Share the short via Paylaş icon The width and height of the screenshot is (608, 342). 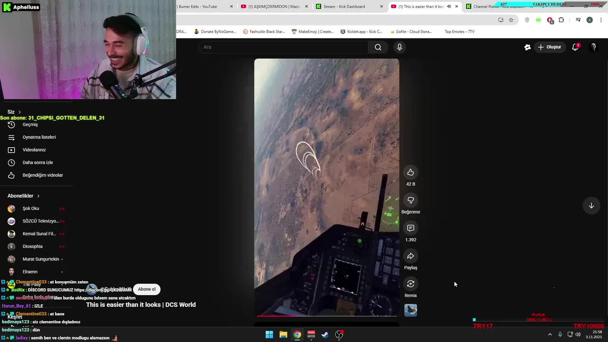(410, 256)
